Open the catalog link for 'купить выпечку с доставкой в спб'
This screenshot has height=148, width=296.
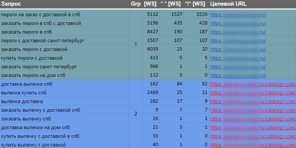click(x=253, y=136)
